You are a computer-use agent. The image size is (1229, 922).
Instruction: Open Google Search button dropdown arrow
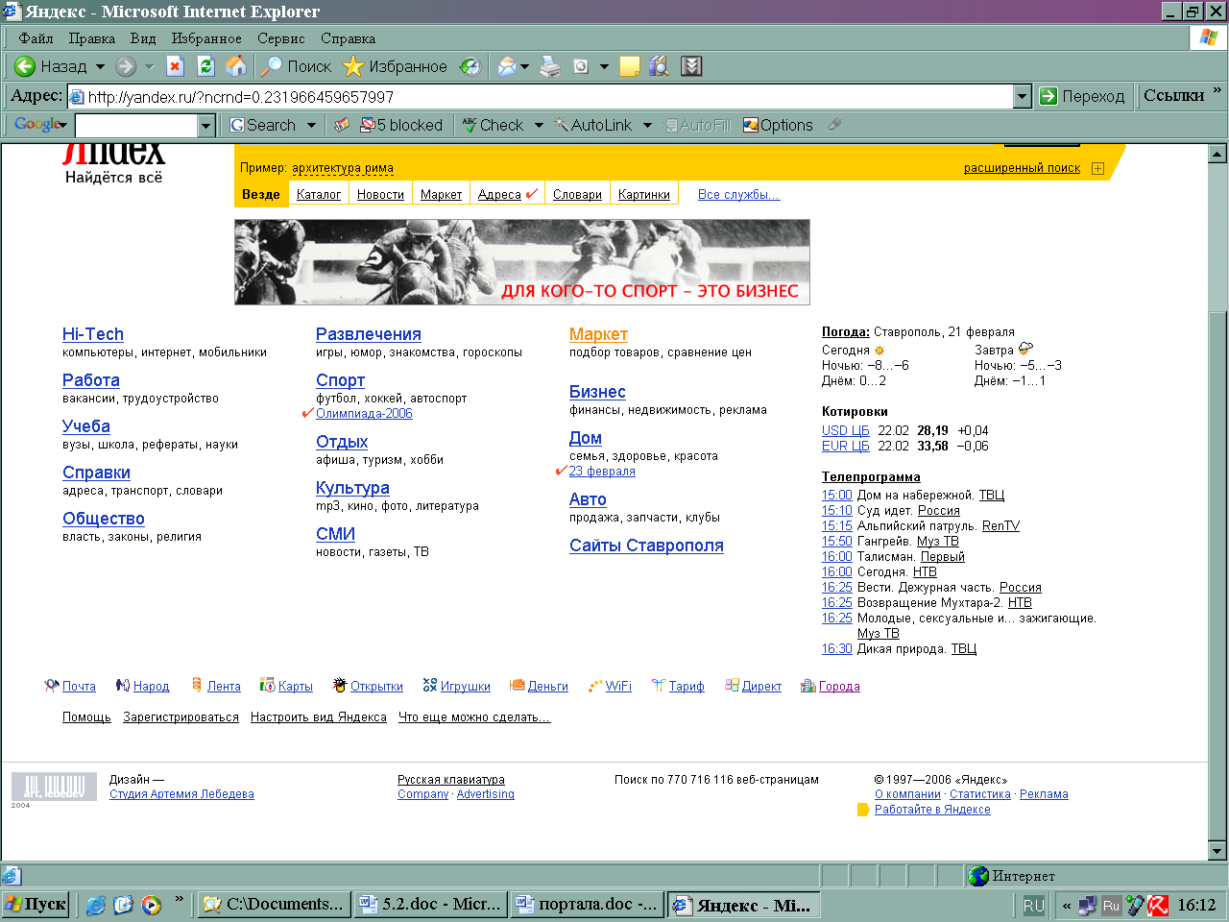(311, 125)
